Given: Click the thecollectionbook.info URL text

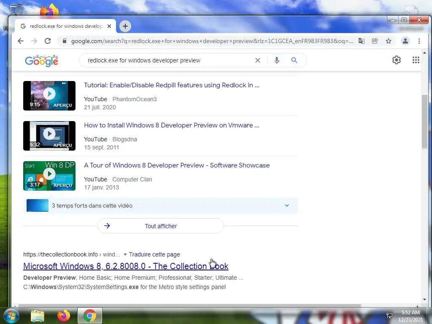Looking at the screenshot, I should tap(60, 254).
